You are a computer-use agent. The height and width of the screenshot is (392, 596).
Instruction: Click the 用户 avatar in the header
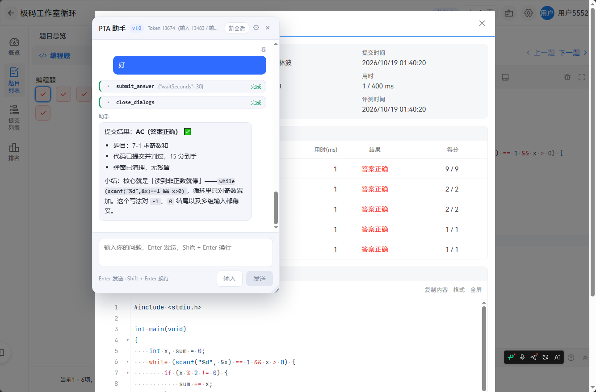tap(547, 13)
